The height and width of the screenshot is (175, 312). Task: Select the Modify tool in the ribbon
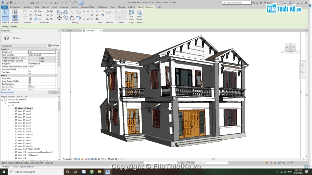(5, 15)
